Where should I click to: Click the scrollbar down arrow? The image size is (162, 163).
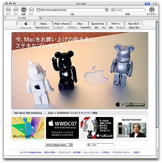157,154
